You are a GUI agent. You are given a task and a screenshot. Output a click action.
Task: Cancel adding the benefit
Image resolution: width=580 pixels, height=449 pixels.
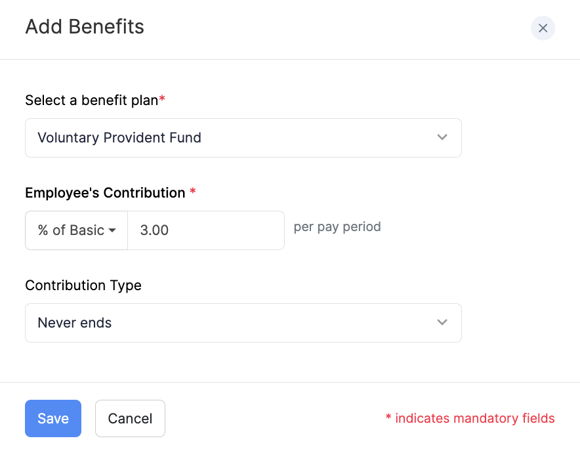coord(130,418)
